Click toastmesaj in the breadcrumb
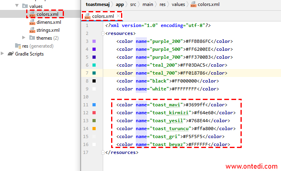 [x=98, y=4]
